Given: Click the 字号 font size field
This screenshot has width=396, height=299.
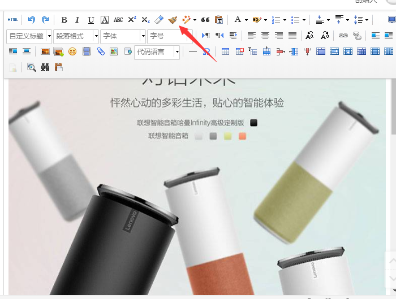Looking at the screenshot, I should click(x=170, y=36).
